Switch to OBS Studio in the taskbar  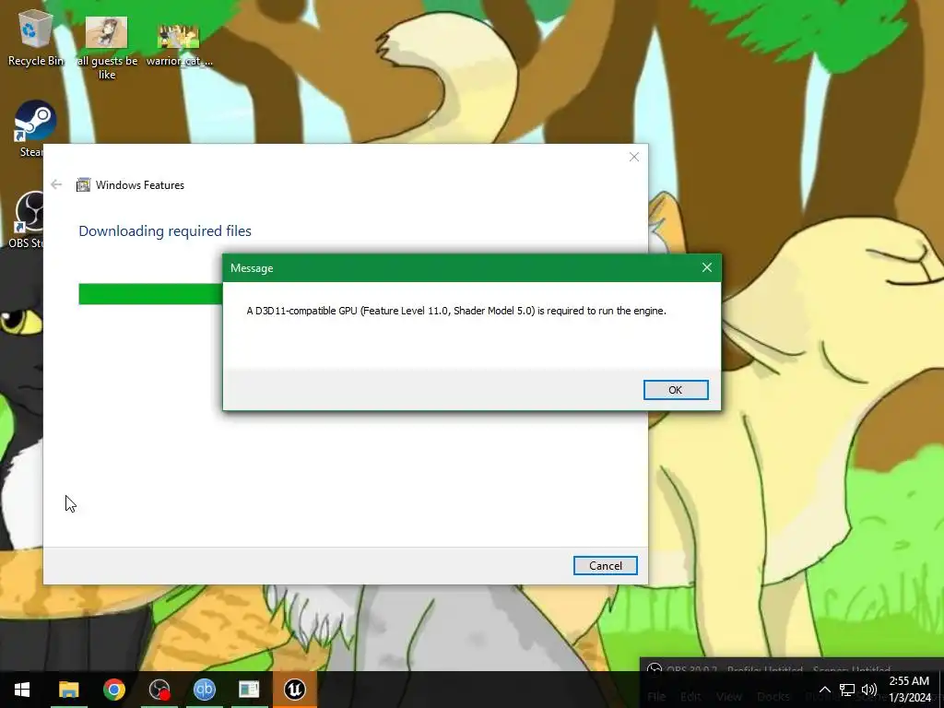pos(159,690)
